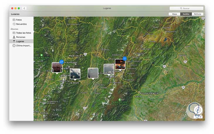Viewport: 214px width, 134px height.
Task: Click the Villavicencio city label
Action: pos(149,93)
